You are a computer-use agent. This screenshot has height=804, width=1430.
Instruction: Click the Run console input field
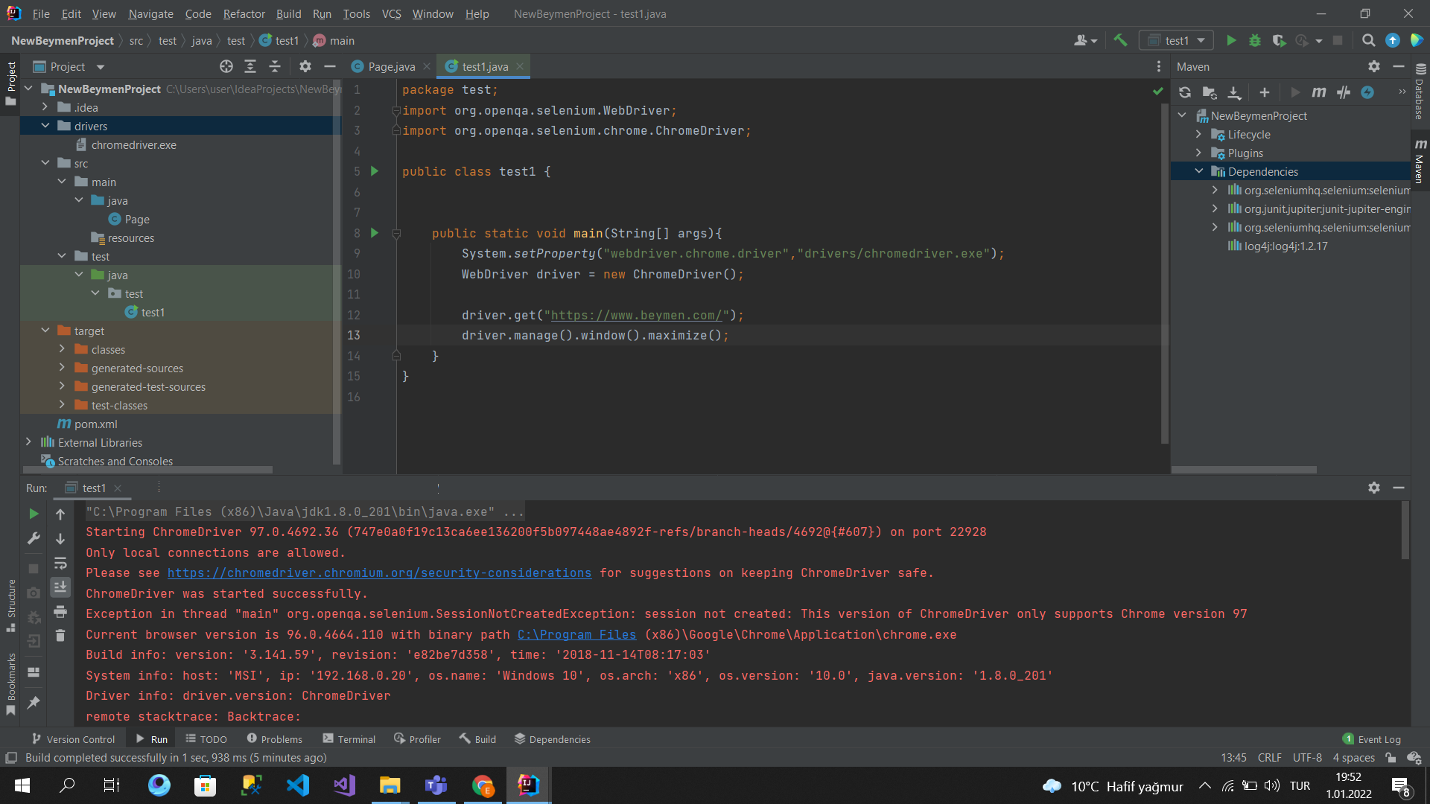click(439, 488)
